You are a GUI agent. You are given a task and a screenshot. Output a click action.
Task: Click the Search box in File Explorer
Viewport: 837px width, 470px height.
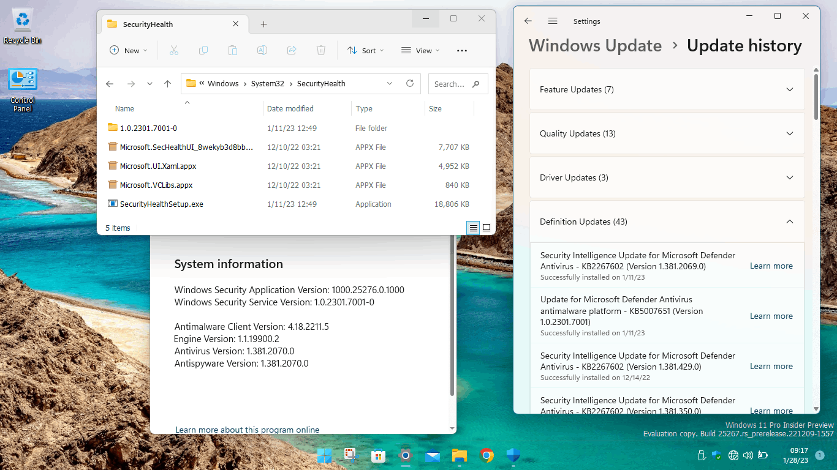458,84
